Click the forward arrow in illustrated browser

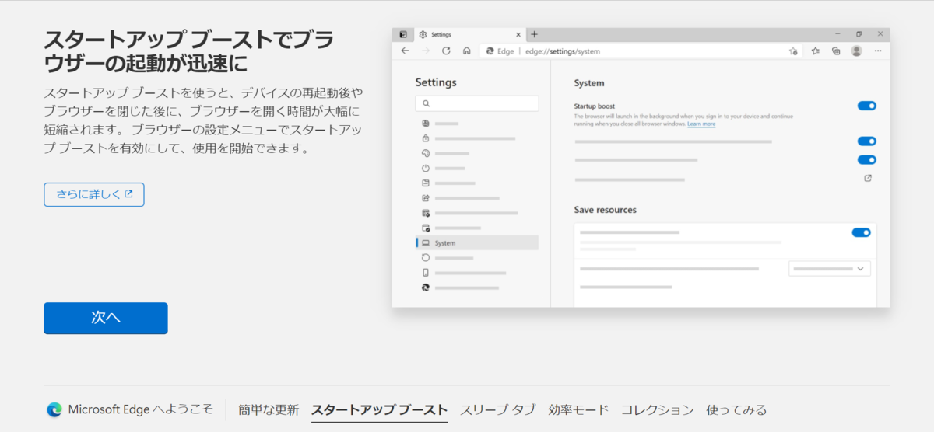425,51
